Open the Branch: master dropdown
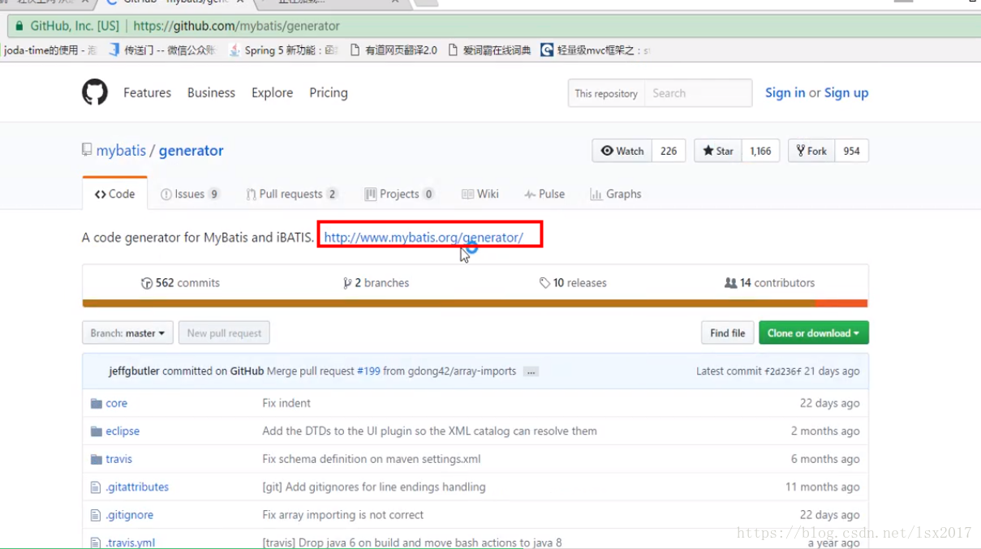The image size is (981, 549). tap(127, 333)
